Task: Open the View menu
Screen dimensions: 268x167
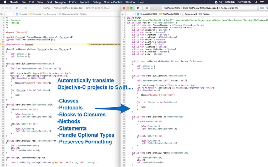Action: coord(40,2)
